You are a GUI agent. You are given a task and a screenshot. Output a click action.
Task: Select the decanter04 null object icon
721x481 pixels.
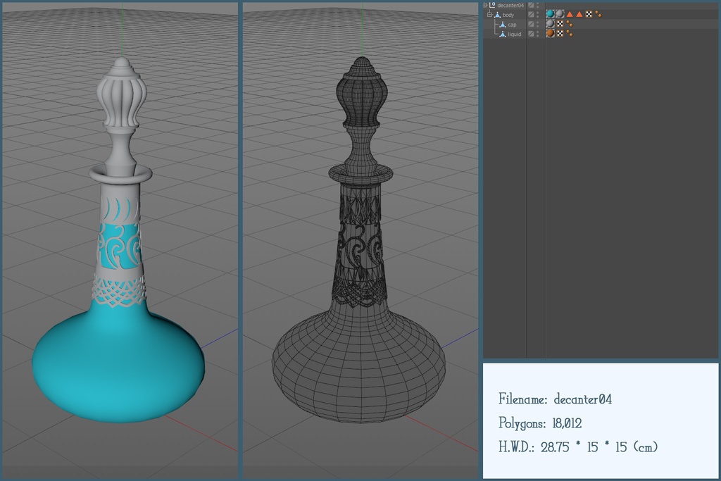492,5
